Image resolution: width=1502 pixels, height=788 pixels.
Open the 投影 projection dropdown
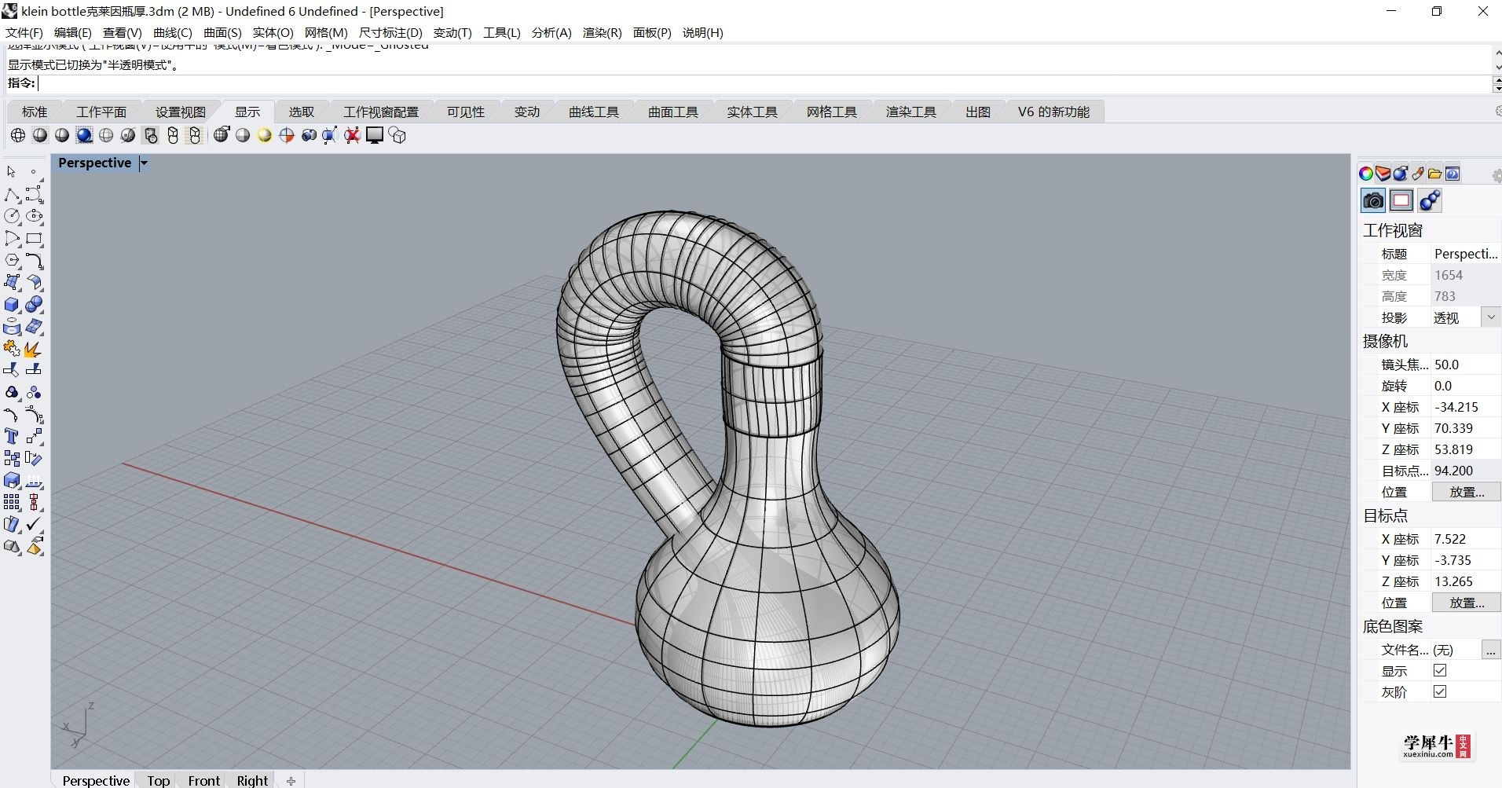[x=1491, y=317]
